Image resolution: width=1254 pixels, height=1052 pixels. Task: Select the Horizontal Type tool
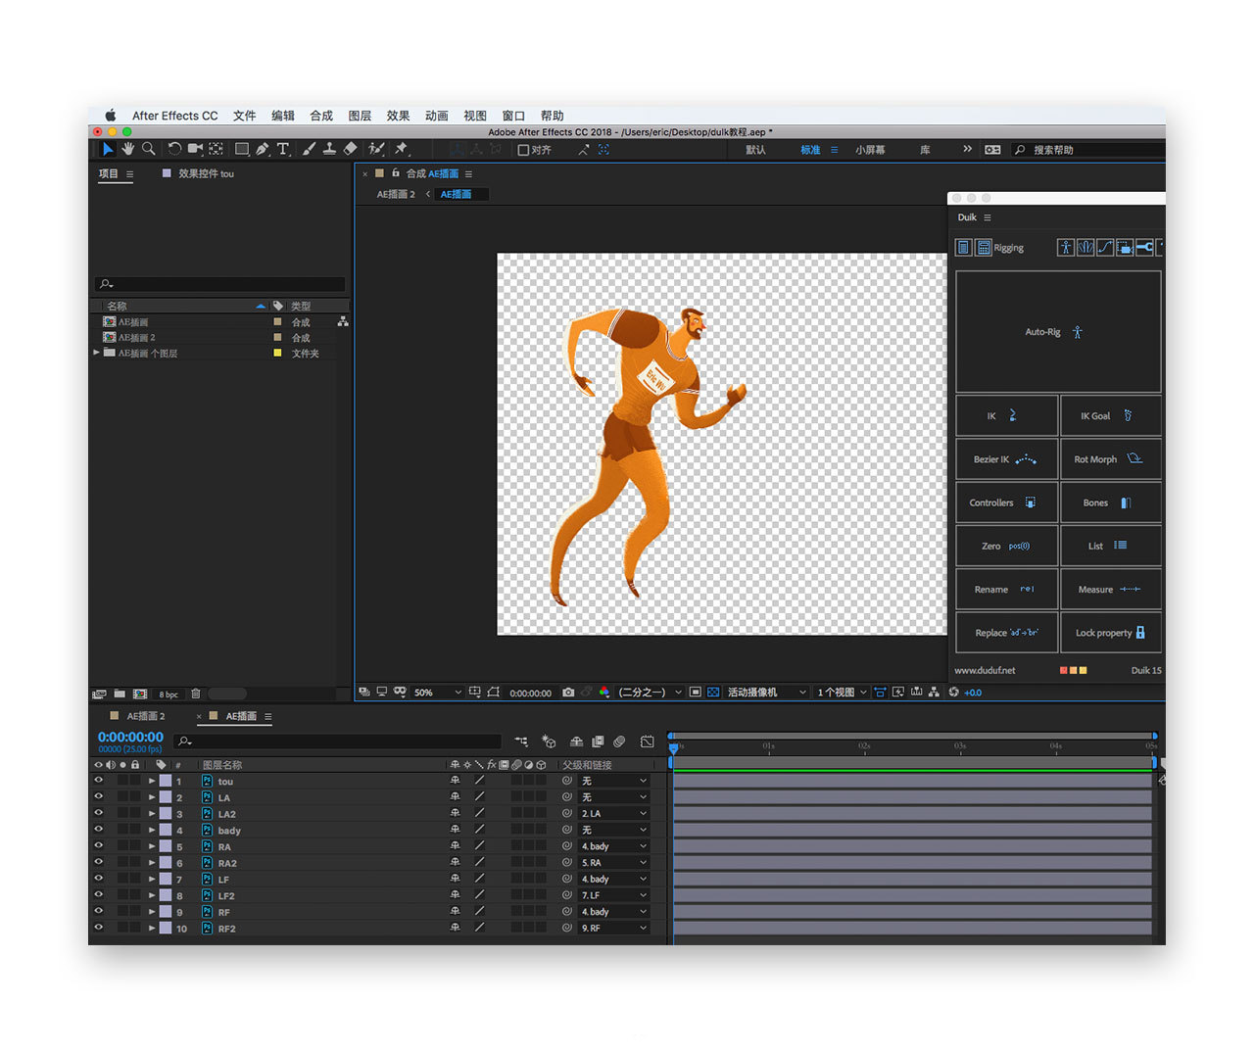[x=283, y=149]
